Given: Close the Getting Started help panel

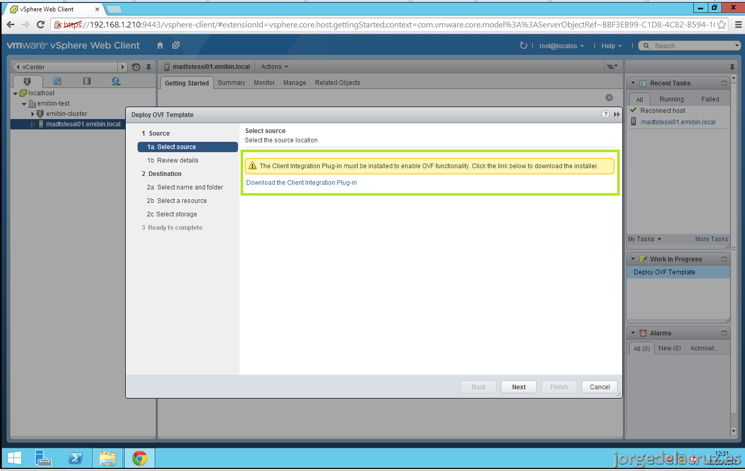Looking at the screenshot, I should point(609,98).
